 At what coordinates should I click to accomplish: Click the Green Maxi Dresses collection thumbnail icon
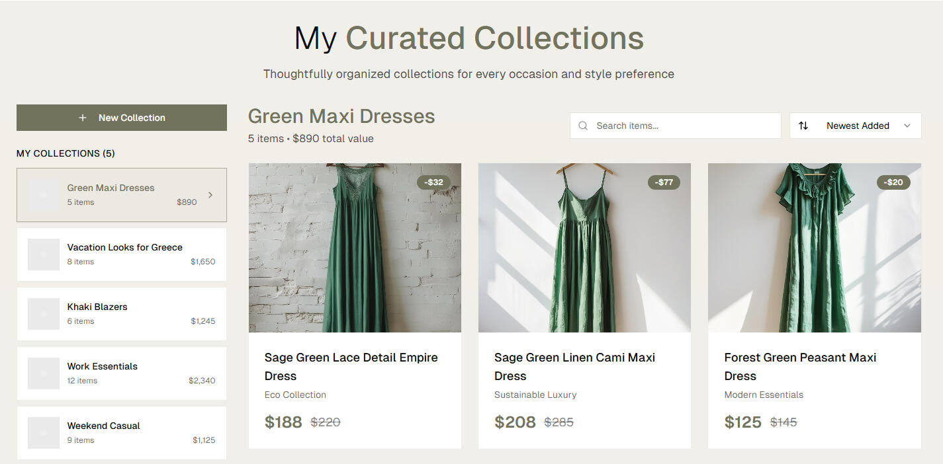(44, 195)
